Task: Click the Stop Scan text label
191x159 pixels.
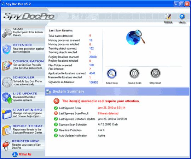Action: click(x=155, y=83)
